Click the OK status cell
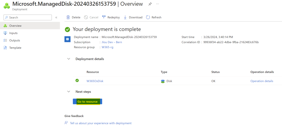Screen dimensions: 282x128 [213, 81]
